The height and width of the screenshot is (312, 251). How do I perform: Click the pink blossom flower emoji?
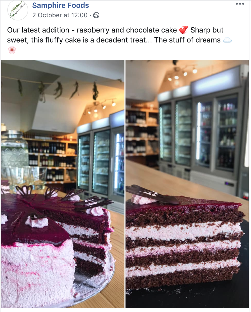12,50
